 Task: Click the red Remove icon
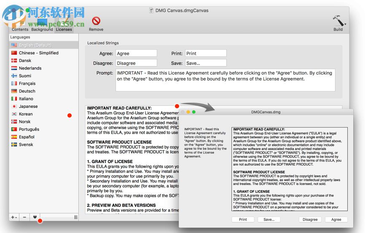click(x=96, y=21)
